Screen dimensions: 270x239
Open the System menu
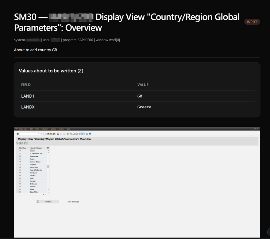pos(61,129)
